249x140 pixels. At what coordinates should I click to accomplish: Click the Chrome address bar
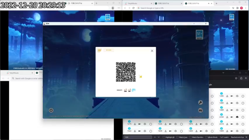click(183, 8)
